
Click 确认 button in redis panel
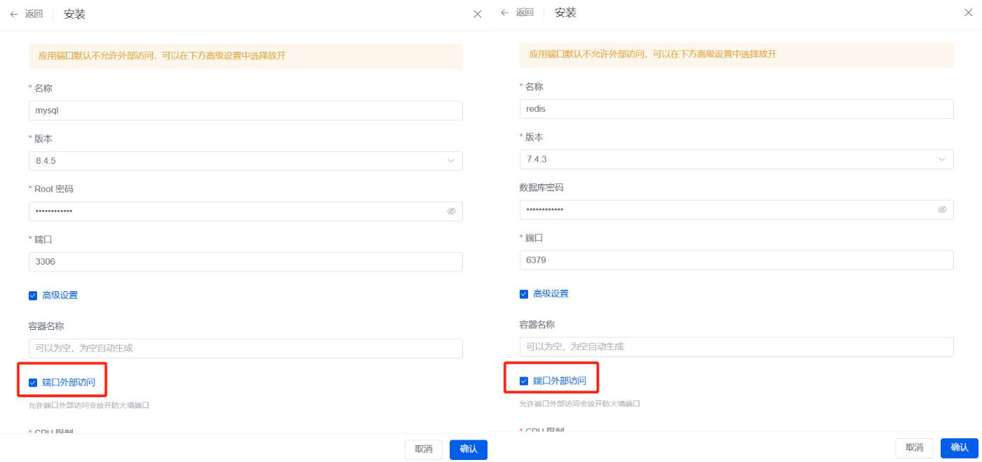coord(960,448)
